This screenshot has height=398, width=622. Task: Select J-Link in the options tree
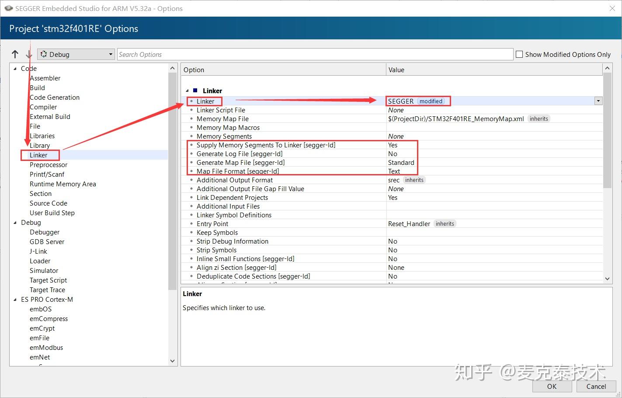(38, 251)
